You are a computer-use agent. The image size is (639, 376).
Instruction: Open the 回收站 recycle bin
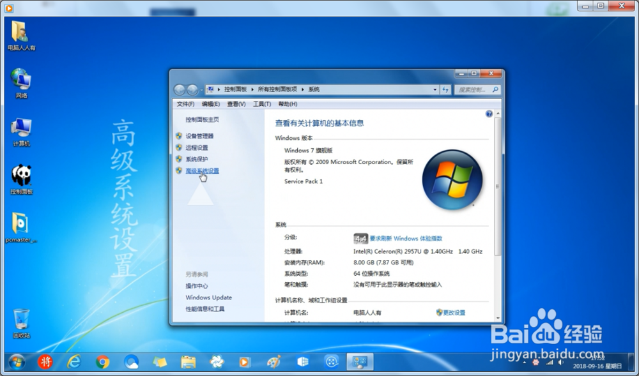pos(21,324)
